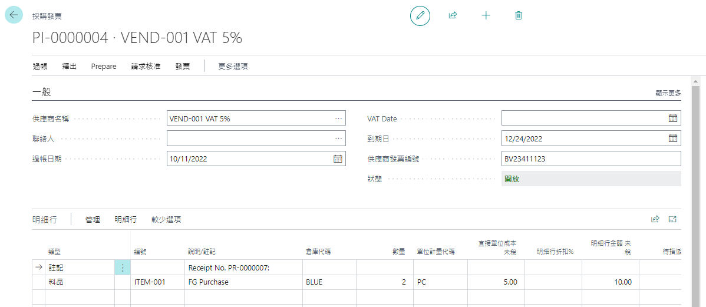Image resolution: width=706 pixels, height=307 pixels.
Task: Click the quantity cell showing 2
Action: tap(384, 282)
